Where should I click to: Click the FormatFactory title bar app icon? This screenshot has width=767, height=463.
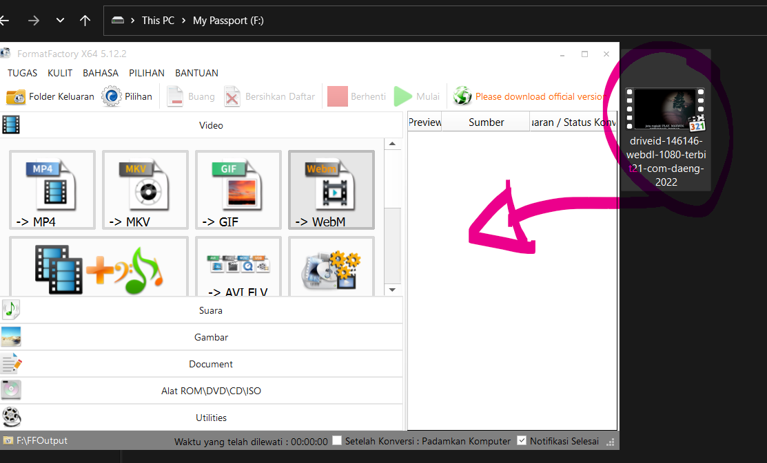click(6, 53)
